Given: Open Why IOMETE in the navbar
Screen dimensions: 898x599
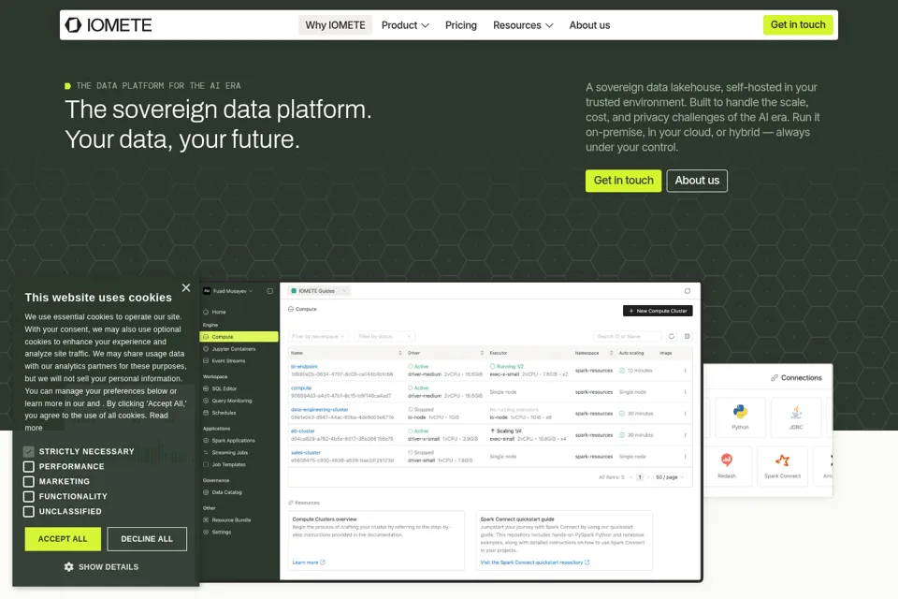Looking at the screenshot, I should tap(335, 25).
